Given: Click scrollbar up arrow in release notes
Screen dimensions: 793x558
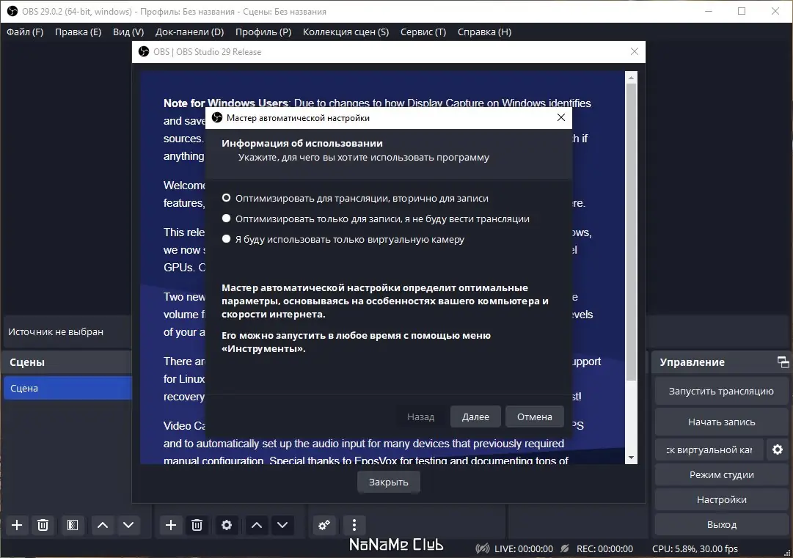Looking at the screenshot, I should tap(631, 77).
